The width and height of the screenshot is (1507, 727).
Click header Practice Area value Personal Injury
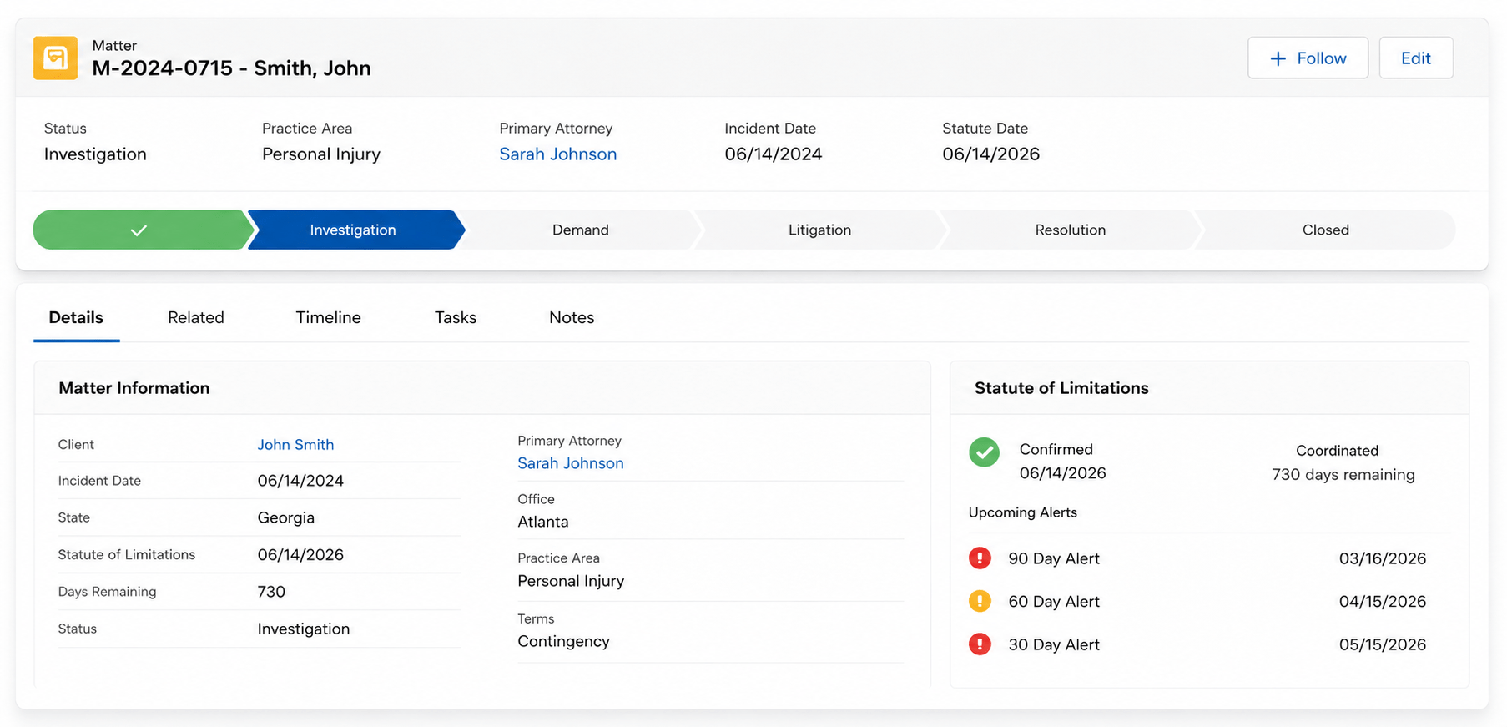[321, 154]
